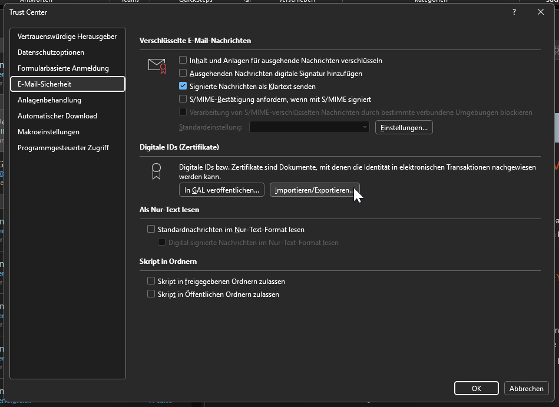Open the Makroeinstellungen section
This screenshot has height=407, width=559.
(x=48, y=132)
